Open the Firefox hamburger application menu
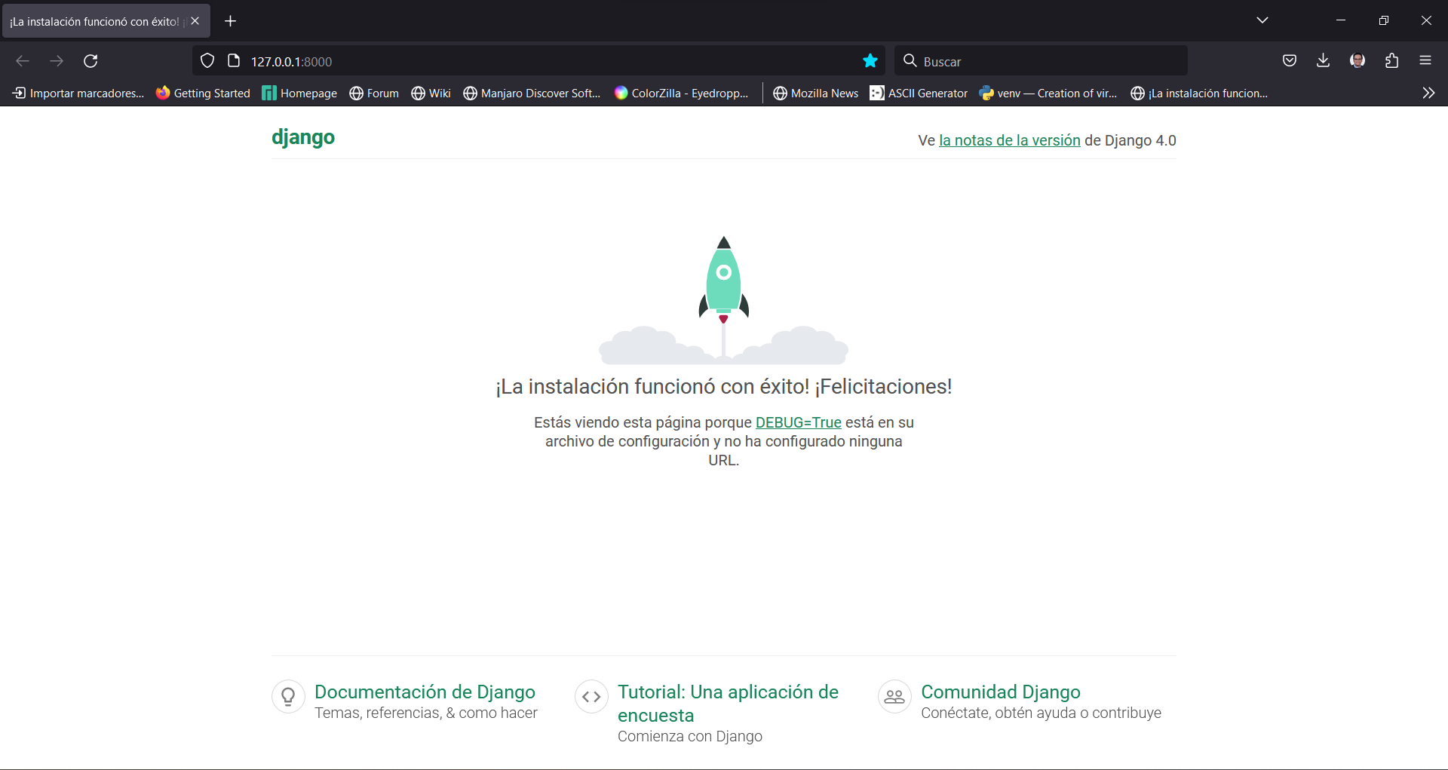This screenshot has height=770, width=1448. click(1425, 61)
